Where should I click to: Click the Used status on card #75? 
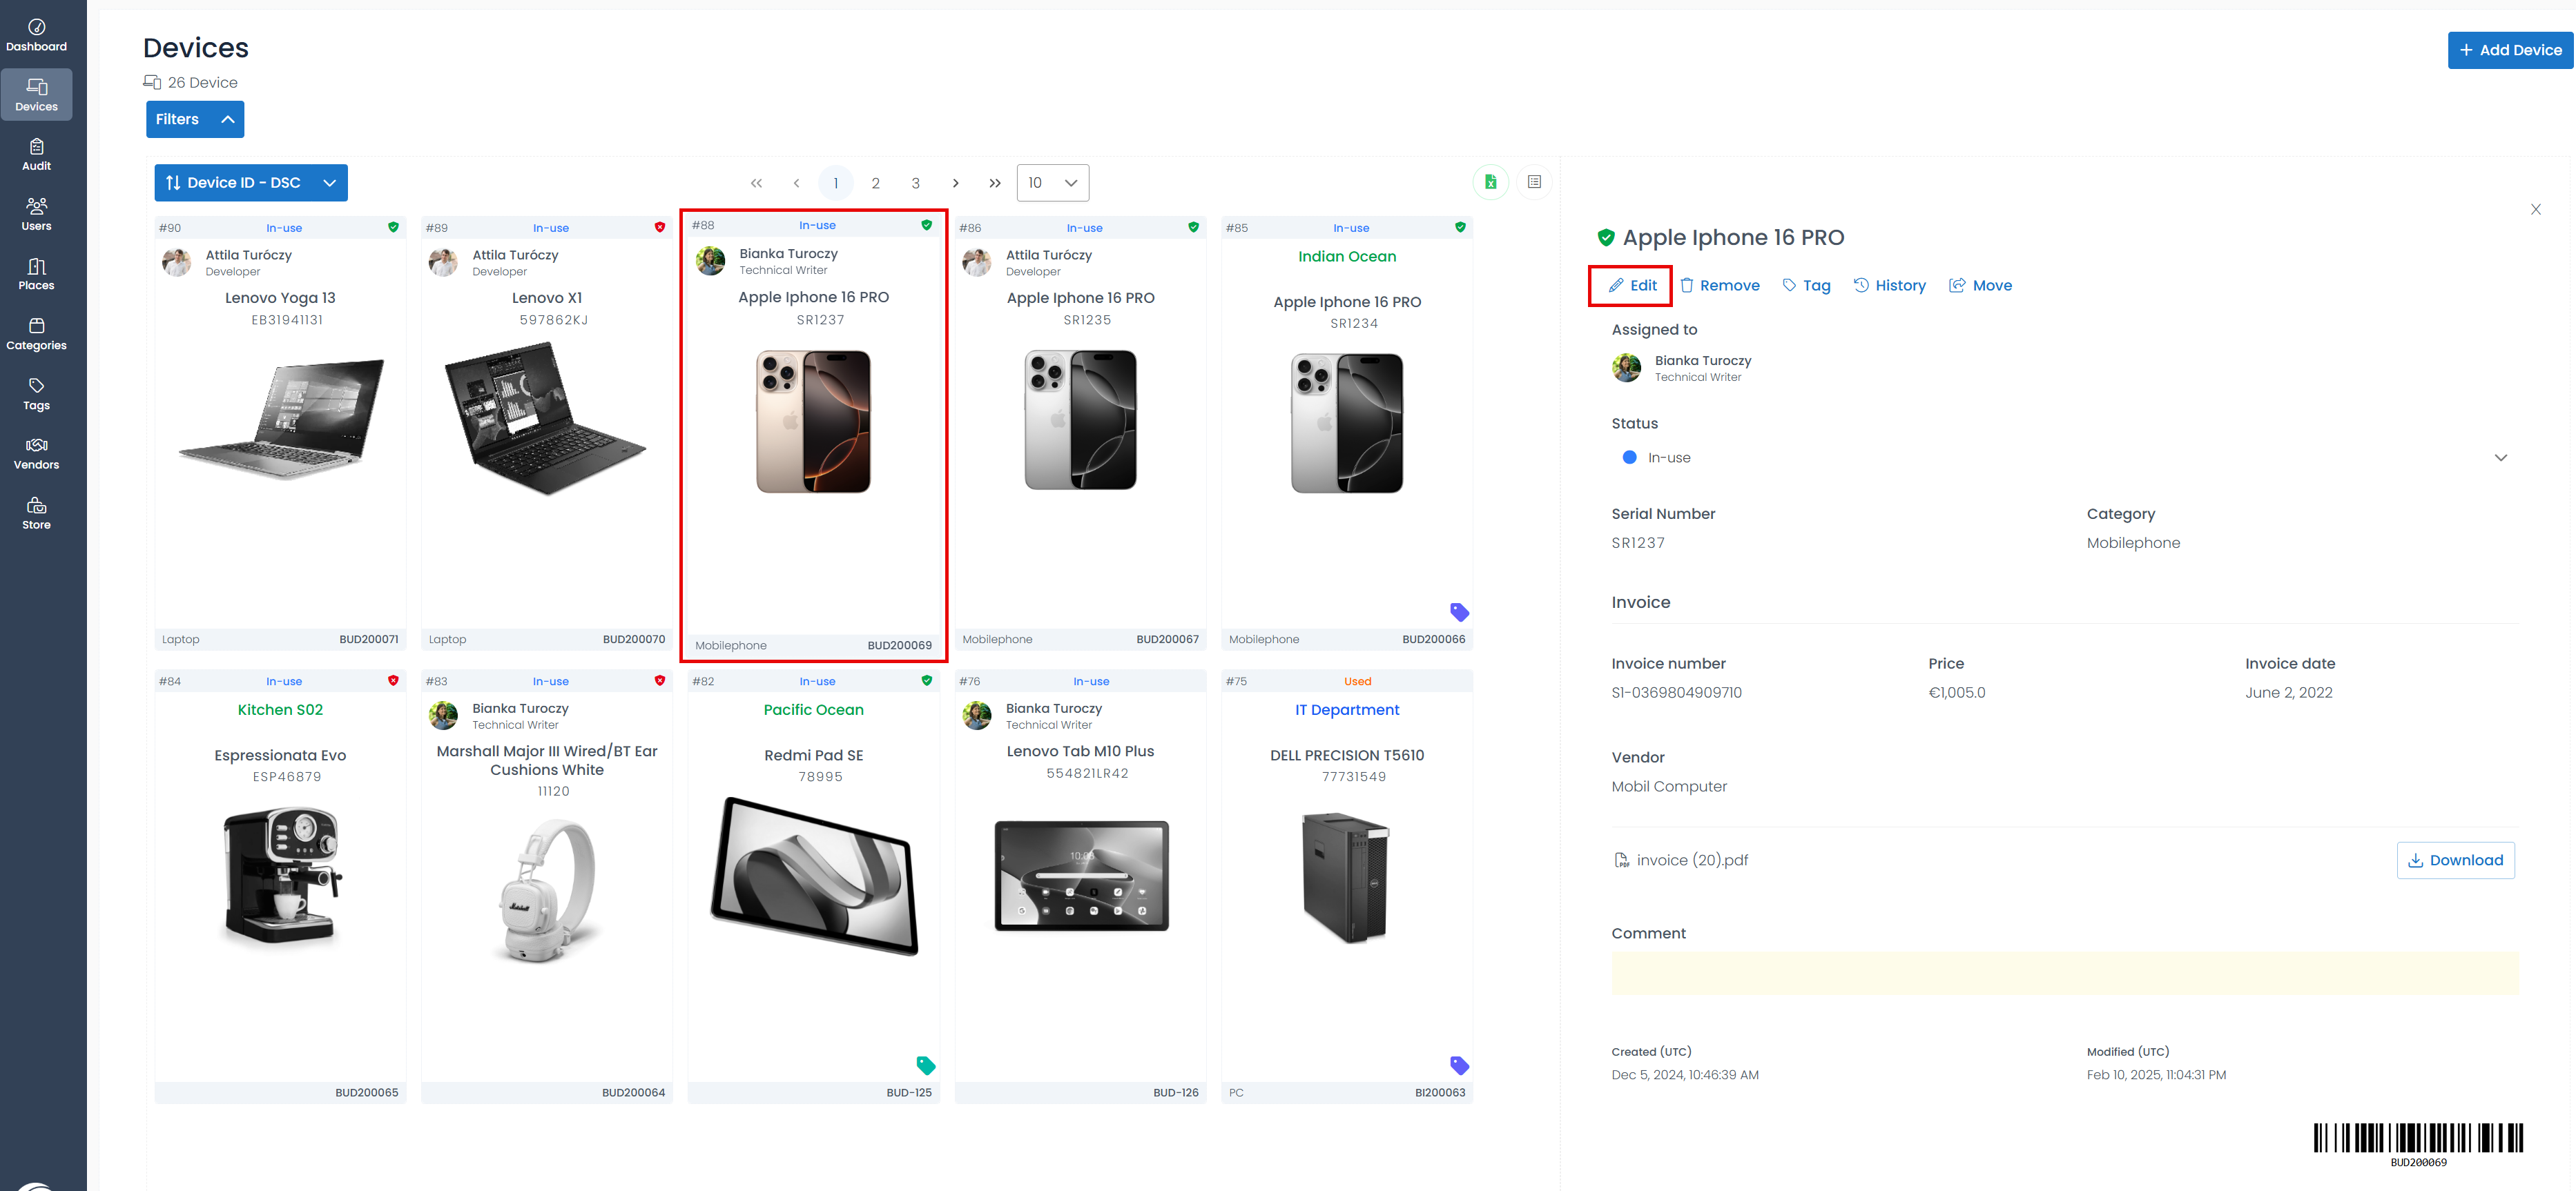tap(1357, 682)
